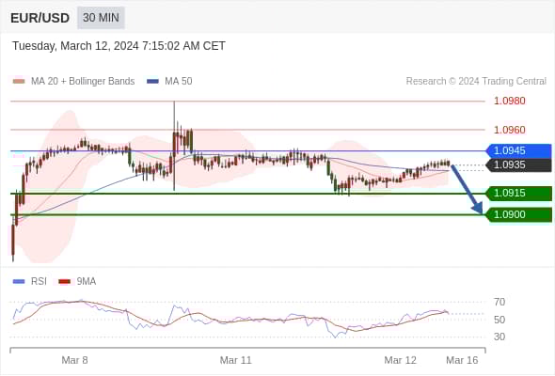555x376 pixels.
Task: Click the EUR/USD pair title
Action: click(40, 18)
